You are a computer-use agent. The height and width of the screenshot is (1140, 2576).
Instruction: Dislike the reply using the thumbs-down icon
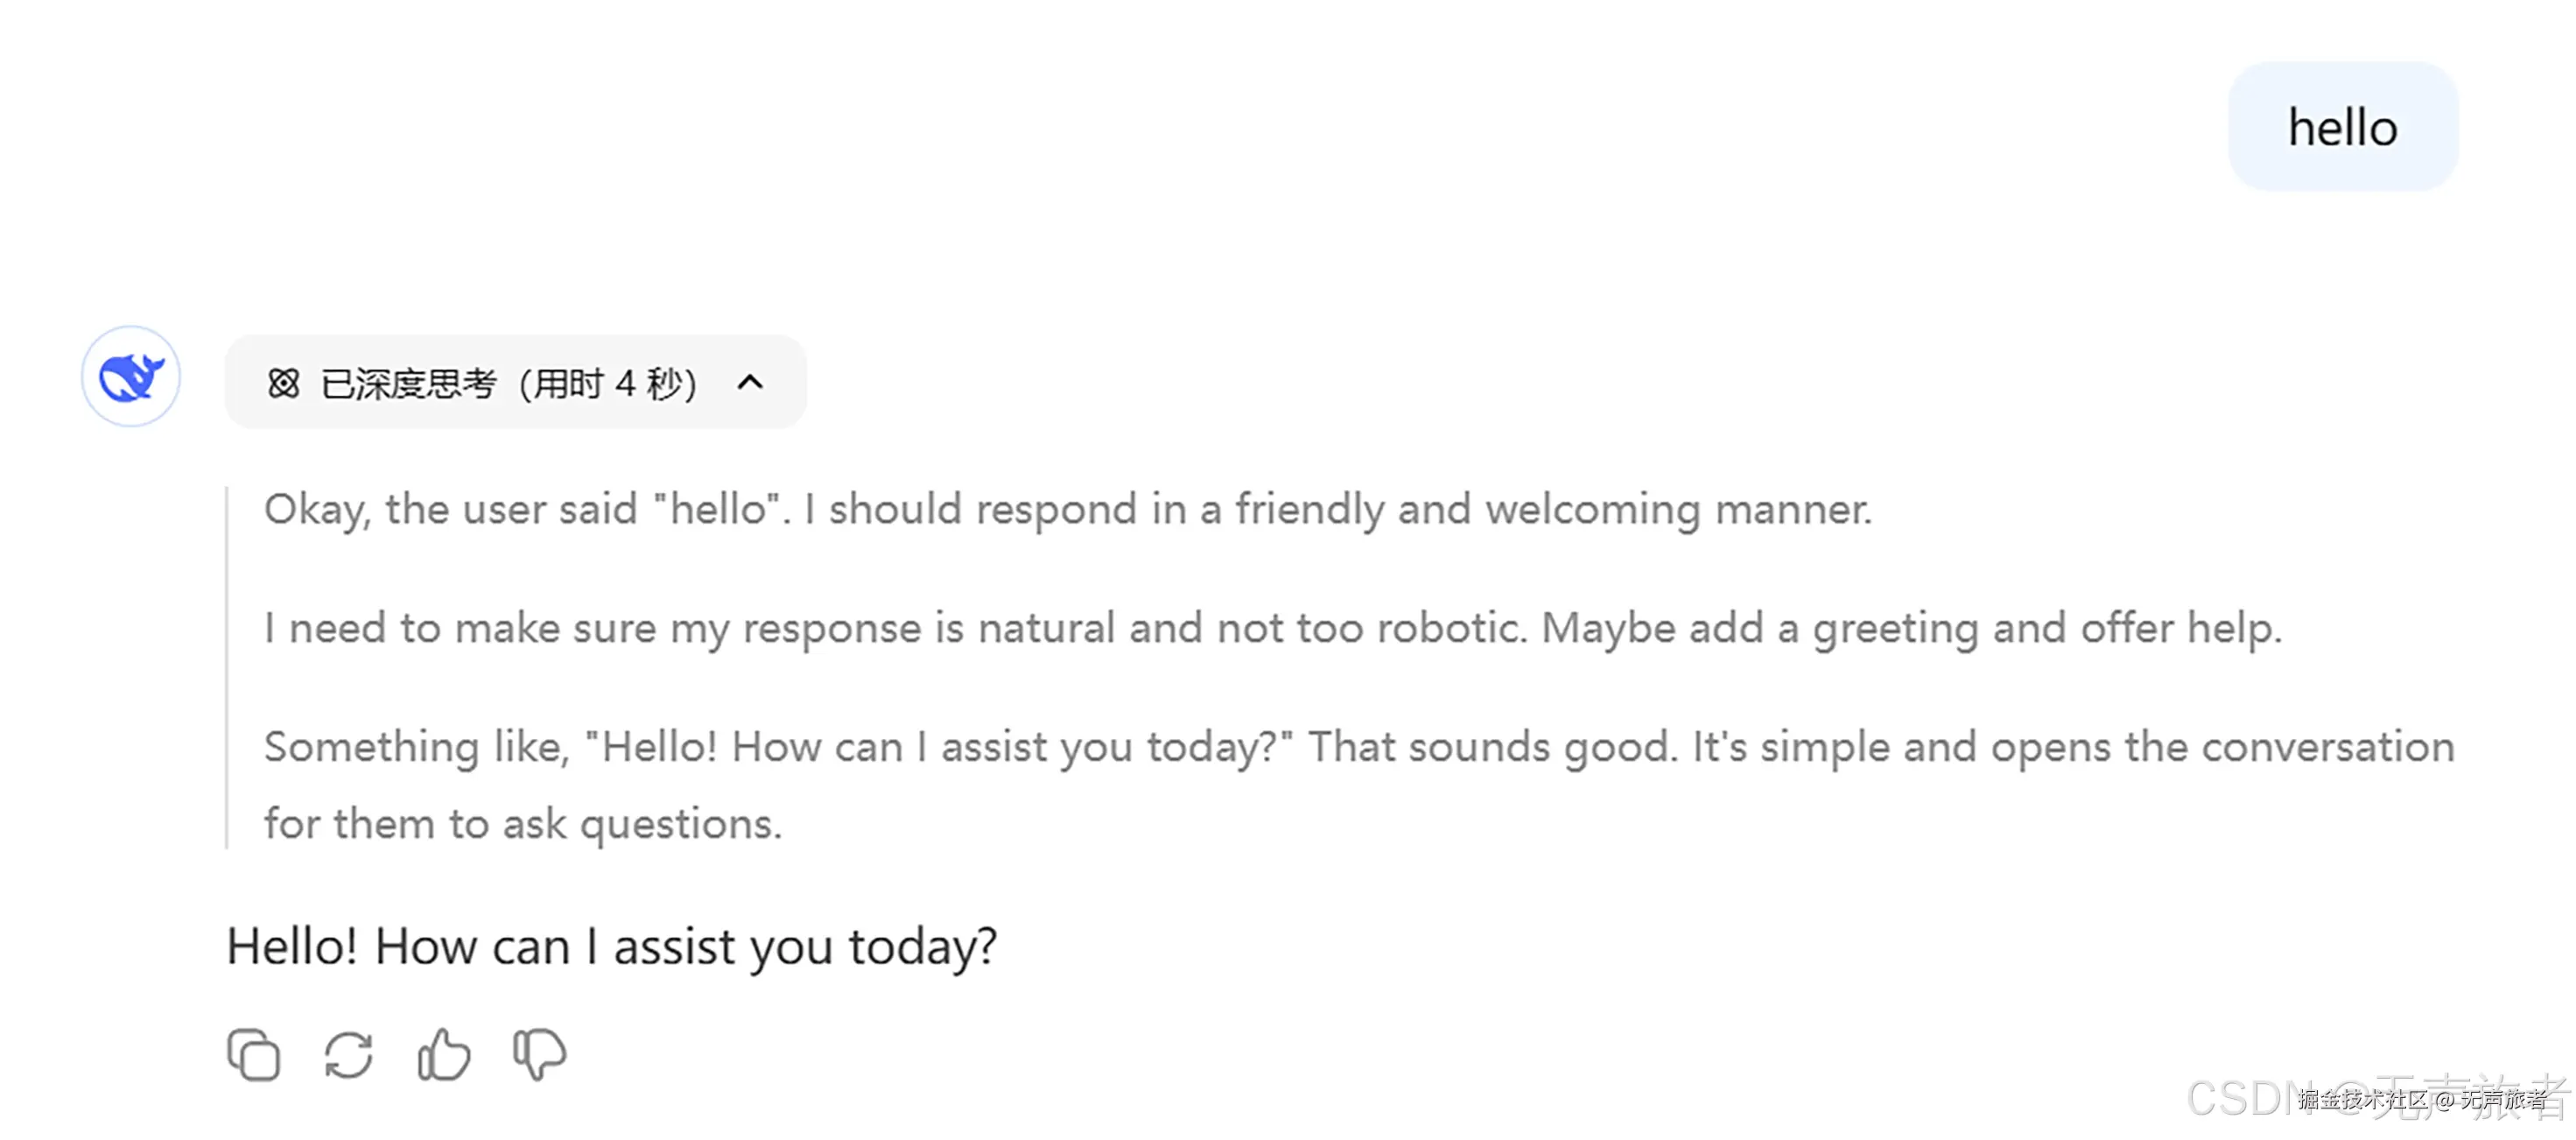coord(539,1055)
